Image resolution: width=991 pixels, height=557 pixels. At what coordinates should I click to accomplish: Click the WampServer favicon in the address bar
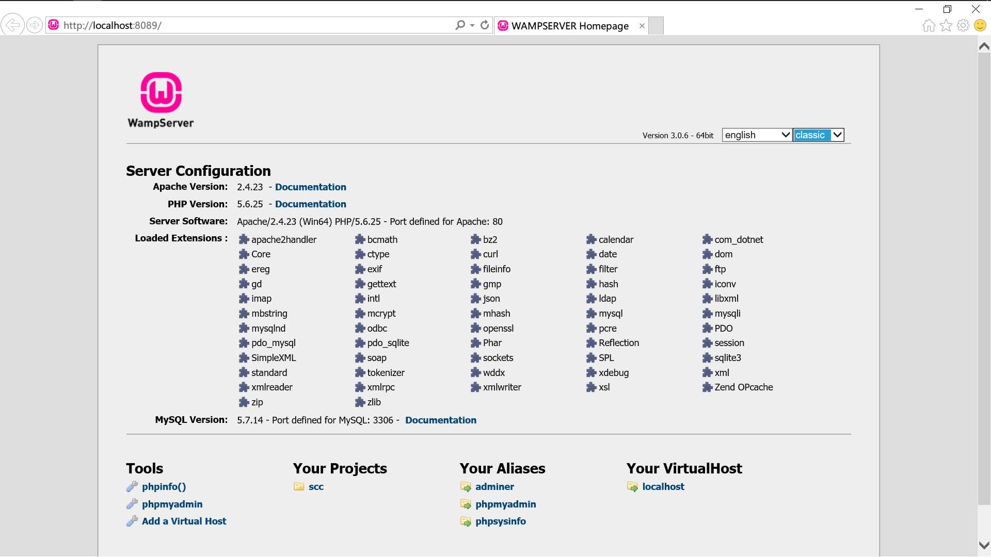point(54,25)
